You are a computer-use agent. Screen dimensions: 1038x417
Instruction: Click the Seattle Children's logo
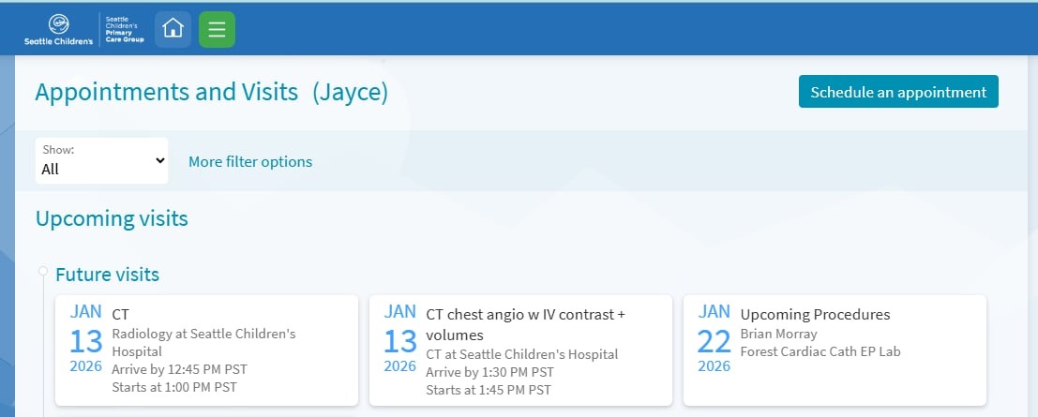[x=58, y=30]
